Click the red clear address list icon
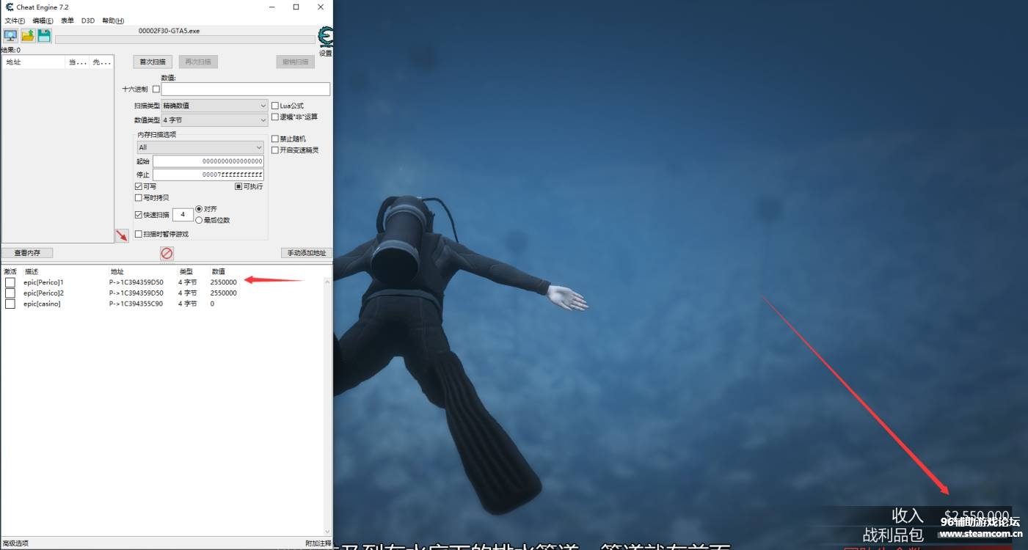Image resolution: width=1028 pixels, height=550 pixels. click(167, 253)
